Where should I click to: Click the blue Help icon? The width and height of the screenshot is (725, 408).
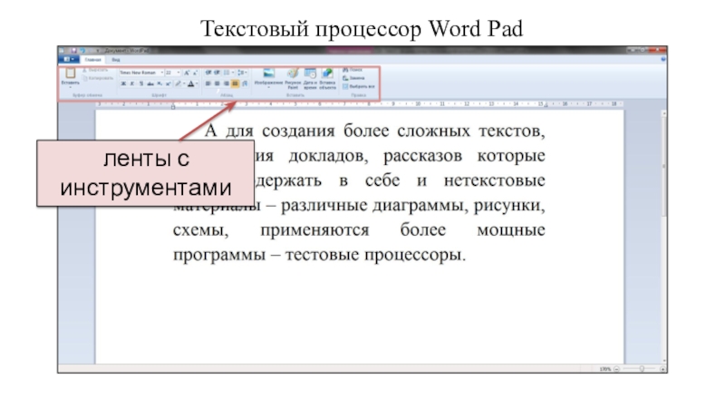tap(663, 60)
